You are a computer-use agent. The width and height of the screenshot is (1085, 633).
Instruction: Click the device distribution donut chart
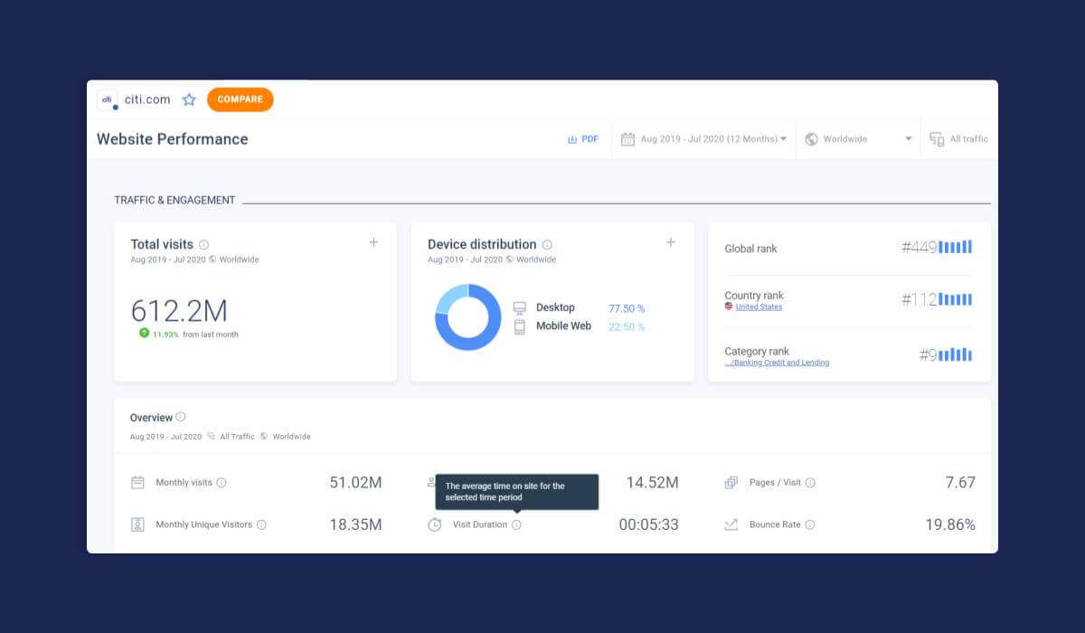468,317
